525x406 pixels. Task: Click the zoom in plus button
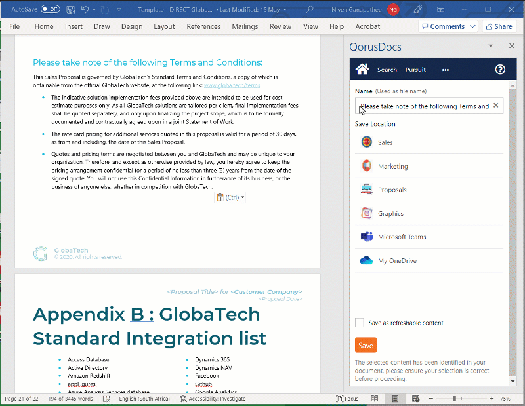coord(491,398)
